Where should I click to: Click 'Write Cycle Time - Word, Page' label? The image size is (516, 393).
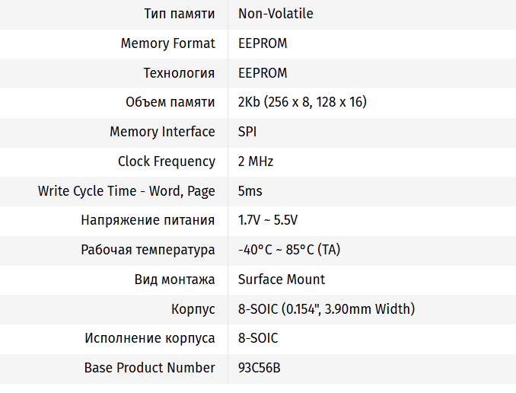[126, 191]
